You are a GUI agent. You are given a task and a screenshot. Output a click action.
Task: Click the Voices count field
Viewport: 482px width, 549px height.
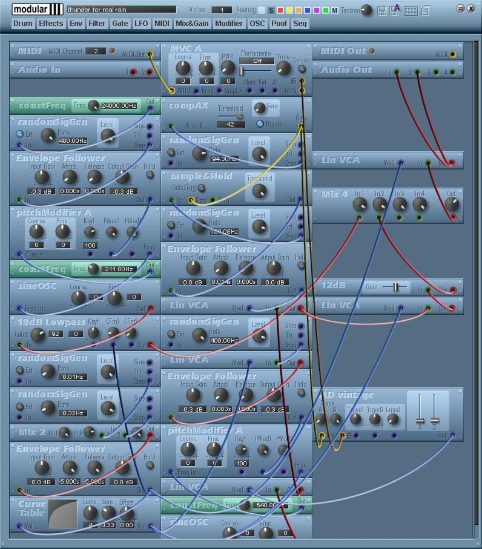[222, 10]
